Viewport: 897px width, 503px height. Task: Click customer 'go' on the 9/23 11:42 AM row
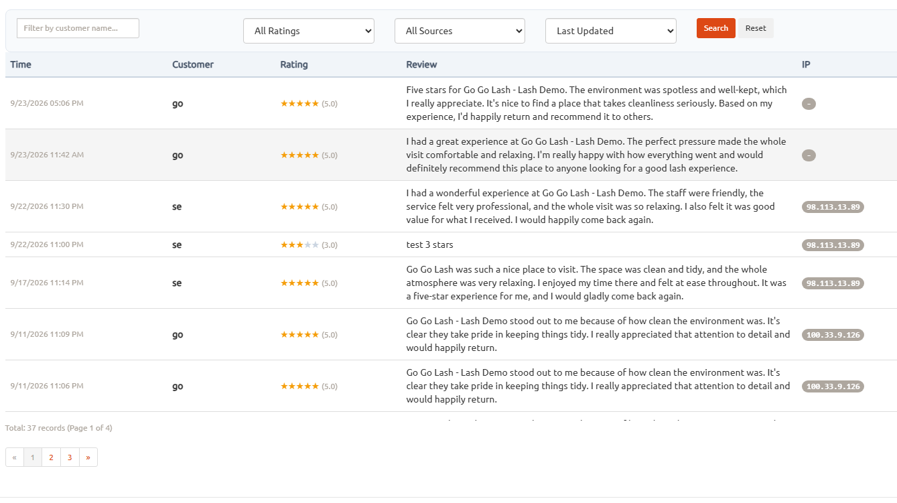[x=178, y=155]
